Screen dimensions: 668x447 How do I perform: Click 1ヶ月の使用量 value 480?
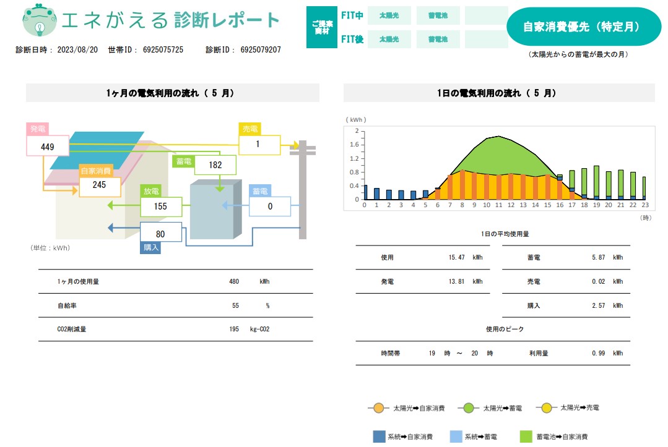(234, 281)
